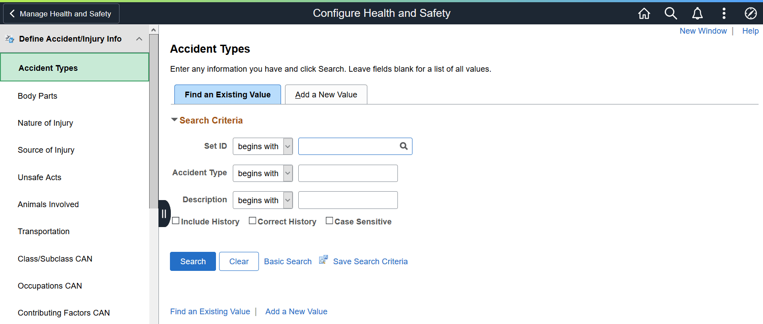This screenshot has height=324, width=763.
Task: Click the Set ID lookup magnifier
Action: pyautogui.click(x=404, y=146)
